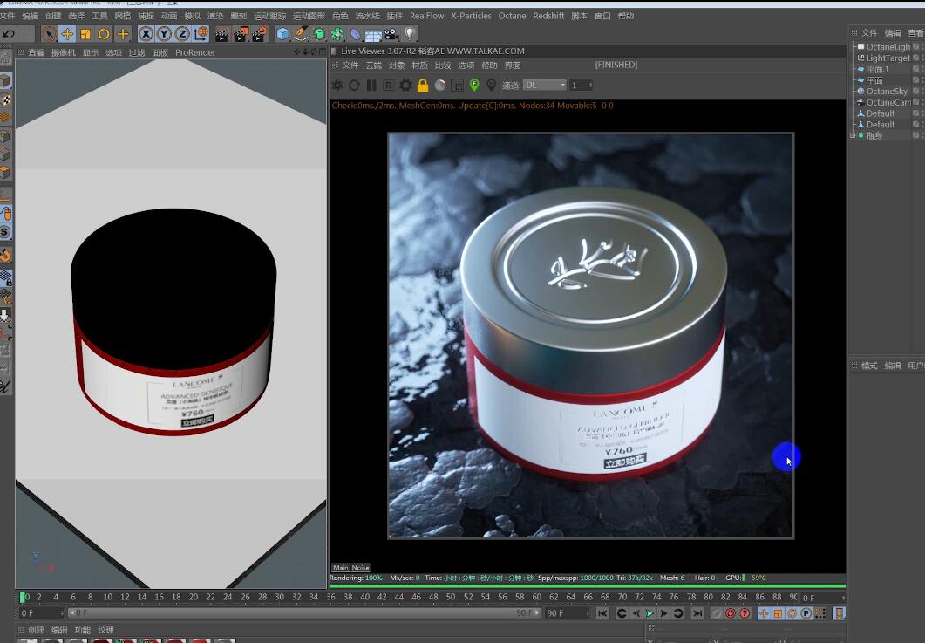Open Render Settings clapperboard gear icon
The width and height of the screenshot is (925, 643).
point(260,34)
